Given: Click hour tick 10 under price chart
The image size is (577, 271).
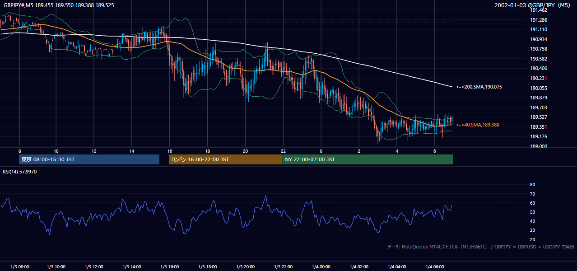Looking at the screenshot, I should (x=56, y=151).
